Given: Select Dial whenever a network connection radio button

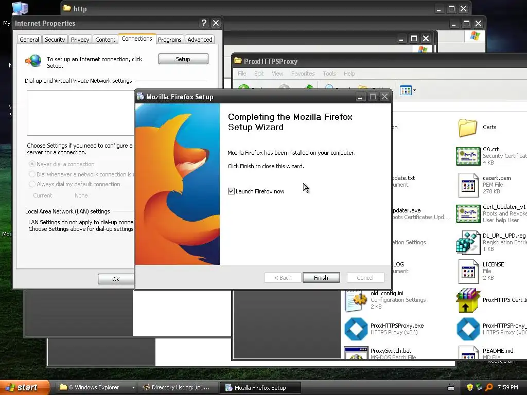Looking at the screenshot, I should tap(32, 174).
